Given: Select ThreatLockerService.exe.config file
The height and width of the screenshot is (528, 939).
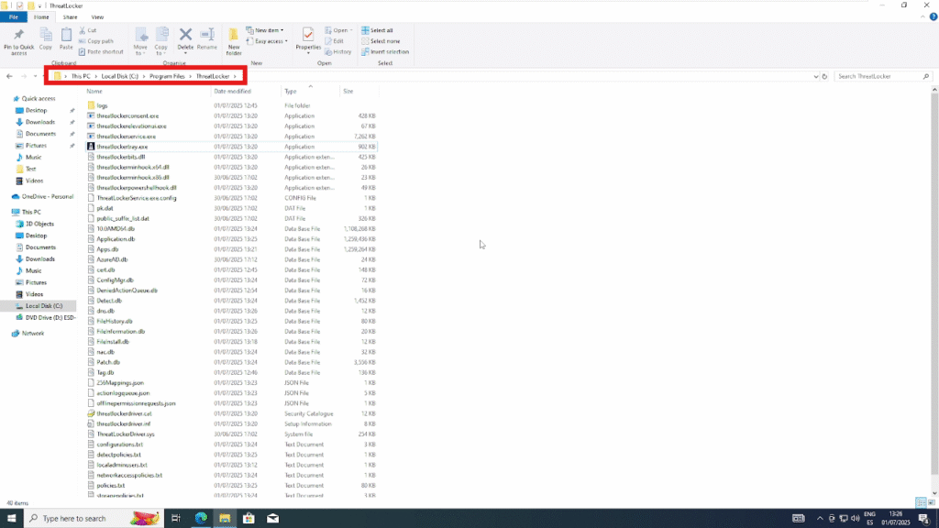Looking at the screenshot, I should click(x=231, y=198).
